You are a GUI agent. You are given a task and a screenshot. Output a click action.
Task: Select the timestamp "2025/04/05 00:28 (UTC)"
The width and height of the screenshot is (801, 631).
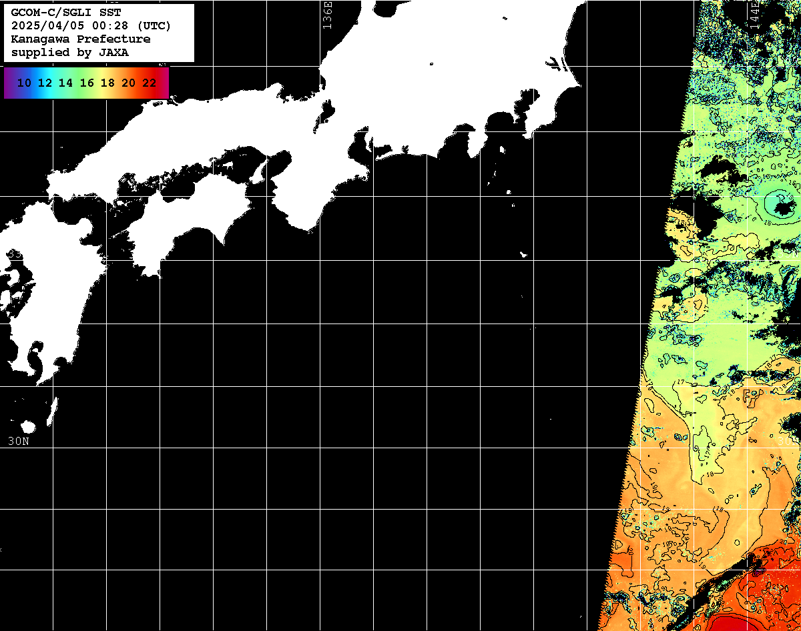[x=91, y=26]
